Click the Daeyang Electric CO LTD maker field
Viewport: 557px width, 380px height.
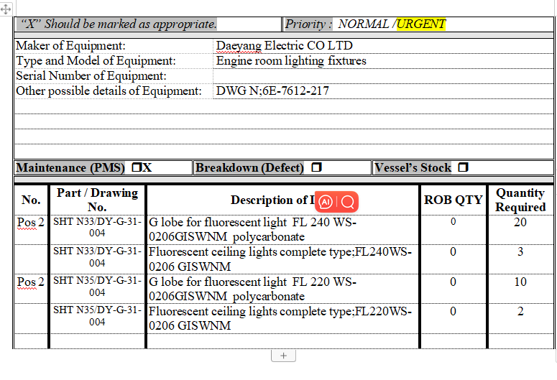285,46
